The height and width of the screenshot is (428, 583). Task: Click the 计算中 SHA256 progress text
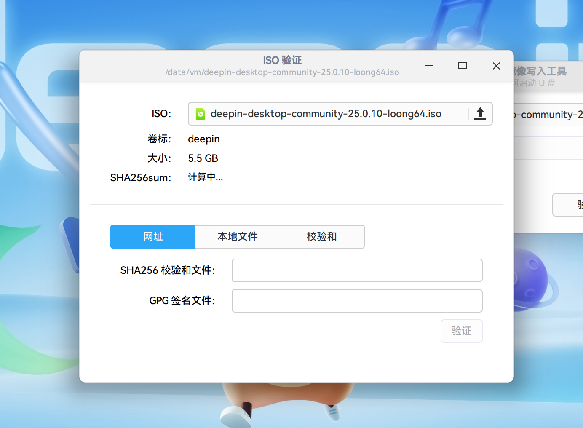(206, 177)
